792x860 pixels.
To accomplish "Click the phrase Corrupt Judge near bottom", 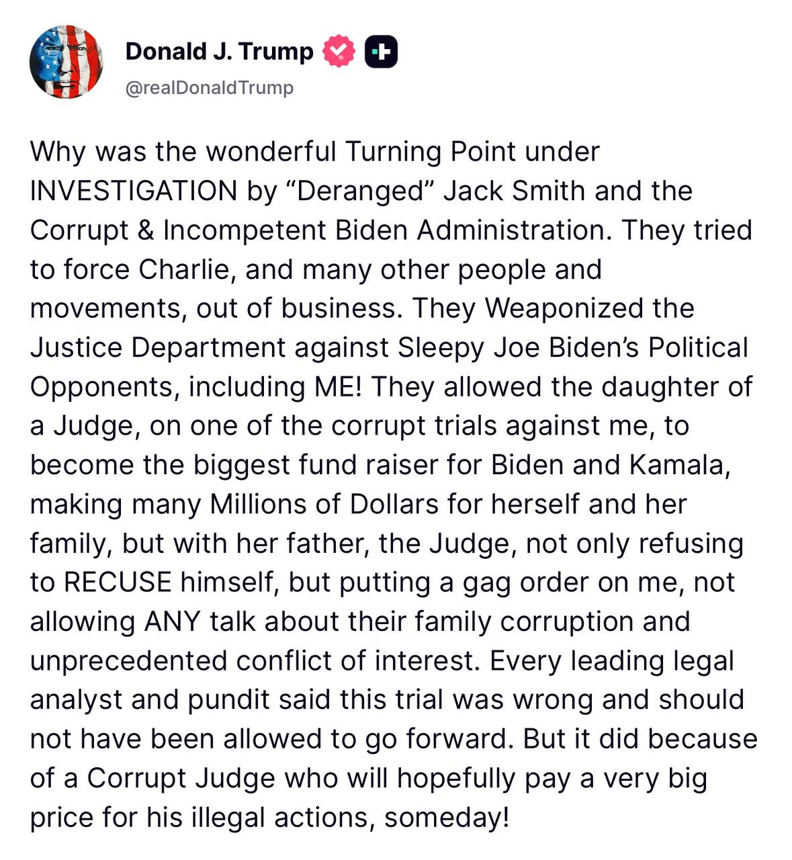I will point(181,777).
